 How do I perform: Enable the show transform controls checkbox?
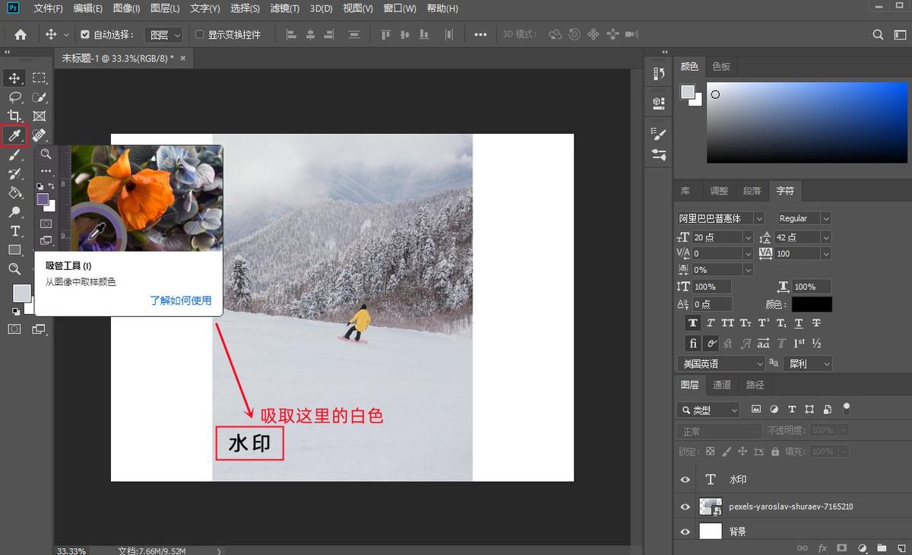click(x=200, y=34)
